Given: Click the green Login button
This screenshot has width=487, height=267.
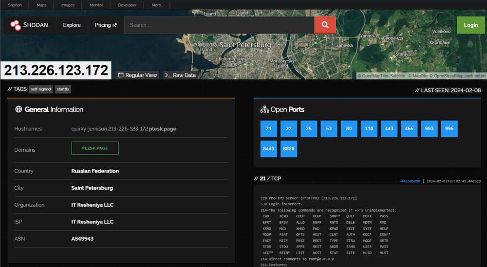Looking at the screenshot, I should pyautogui.click(x=471, y=25).
